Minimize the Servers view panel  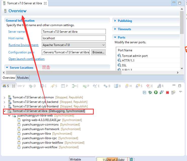(174, 85)
